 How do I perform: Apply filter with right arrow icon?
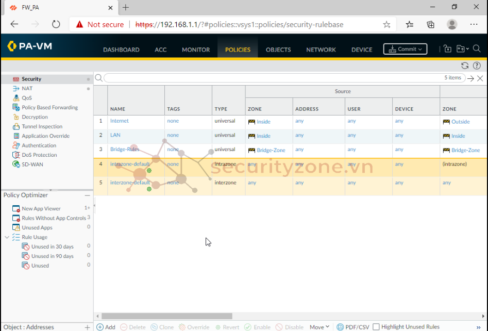pyautogui.click(x=470, y=78)
